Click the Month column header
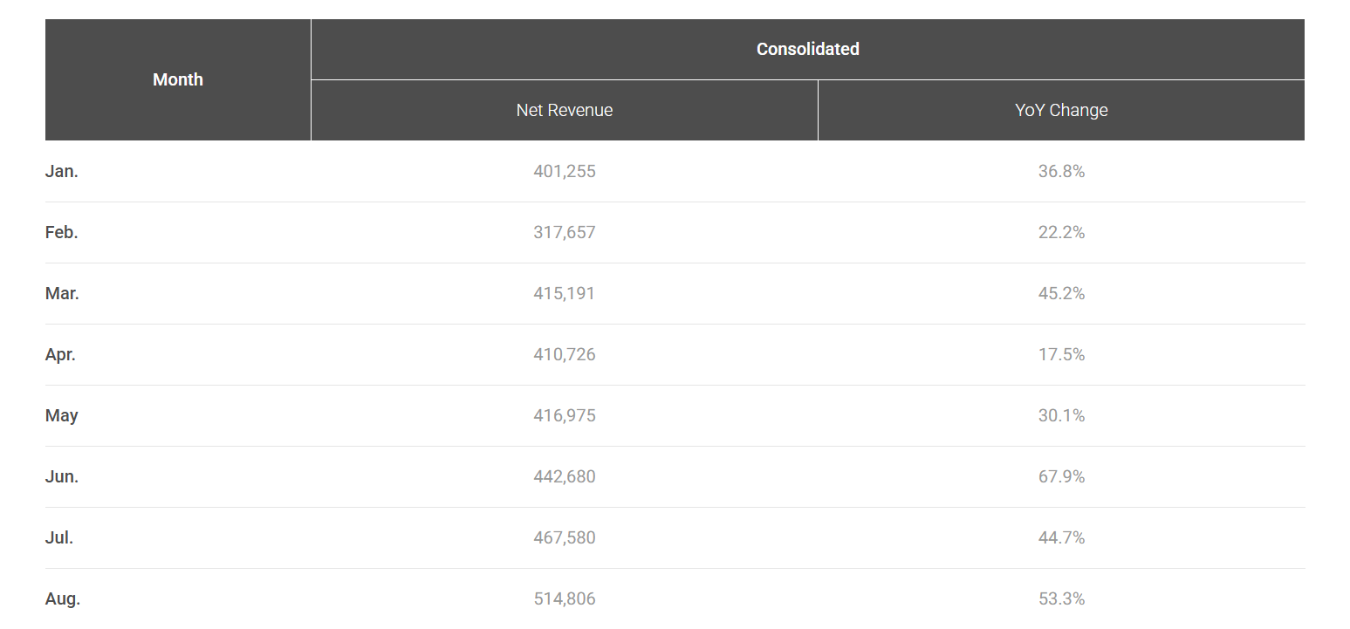The image size is (1350, 629). pos(178,79)
